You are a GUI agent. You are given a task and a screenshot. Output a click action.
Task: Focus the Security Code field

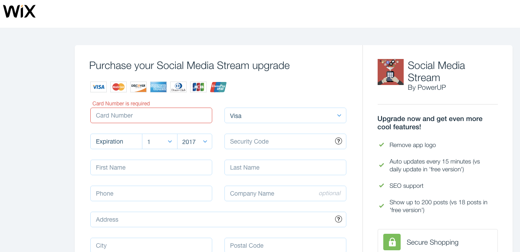tap(285, 141)
